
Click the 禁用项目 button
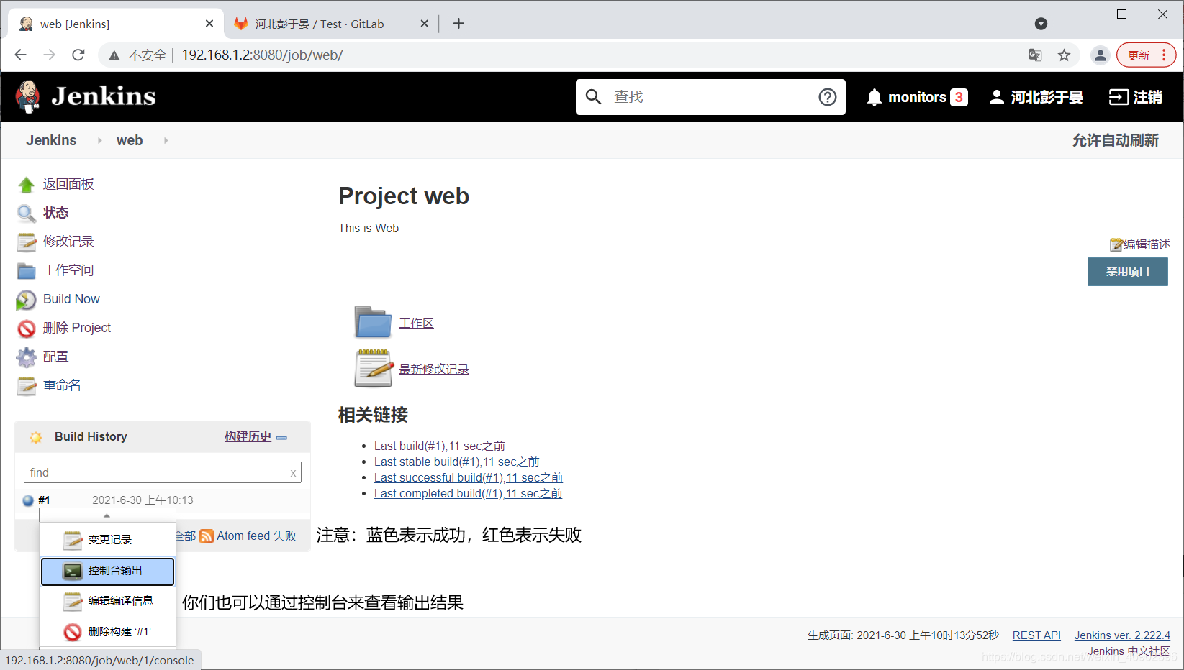[1128, 272]
